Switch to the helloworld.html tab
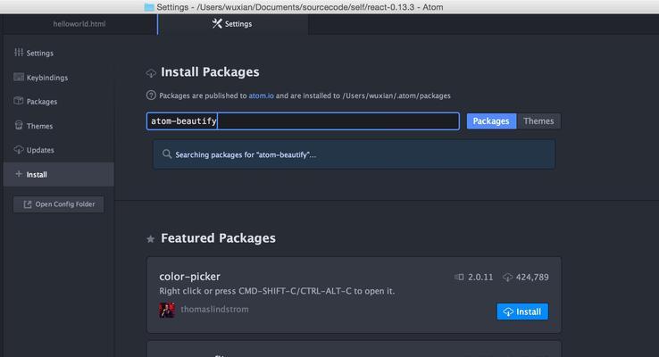This screenshot has height=357, width=659. coord(79,24)
